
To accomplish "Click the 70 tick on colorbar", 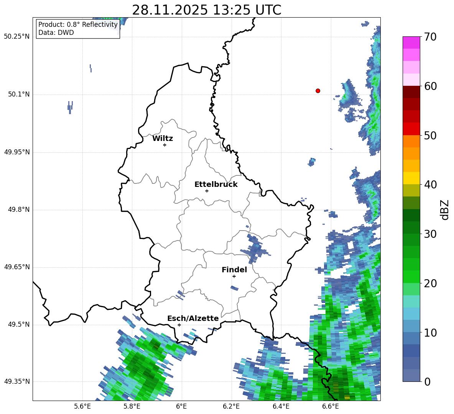I will [x=430, y=37].
